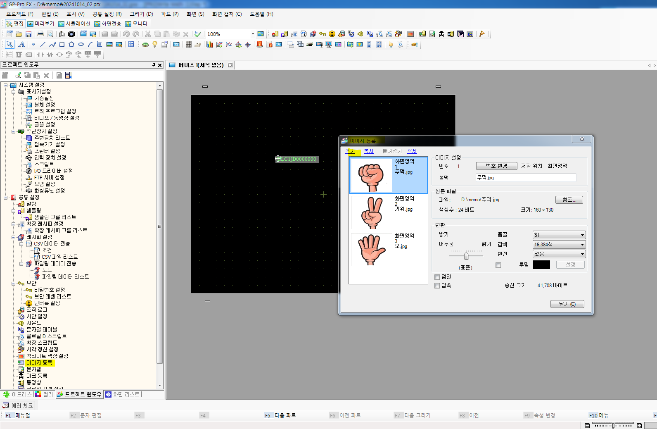This screenshot has width=657, height=429.
Task: Collapse the 시스템 설정 tree node
Action: click(x=6, y=85)
